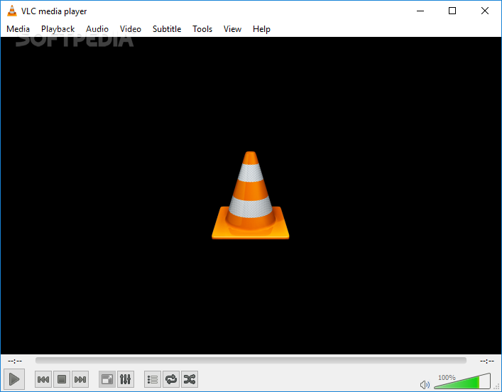
Task: Close the VLC media player window
Action: [485, 11]
